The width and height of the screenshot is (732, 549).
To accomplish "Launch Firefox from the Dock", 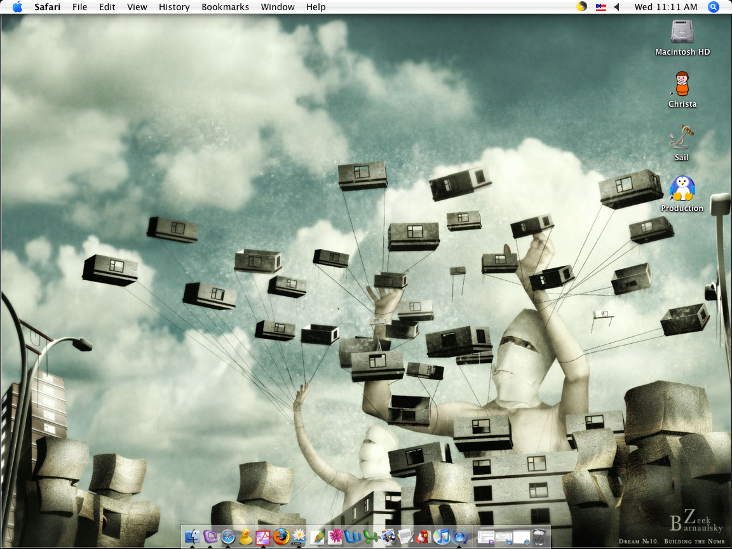I will click(281, 537).
